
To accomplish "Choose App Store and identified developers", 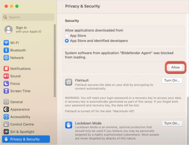I will point(67,41).
